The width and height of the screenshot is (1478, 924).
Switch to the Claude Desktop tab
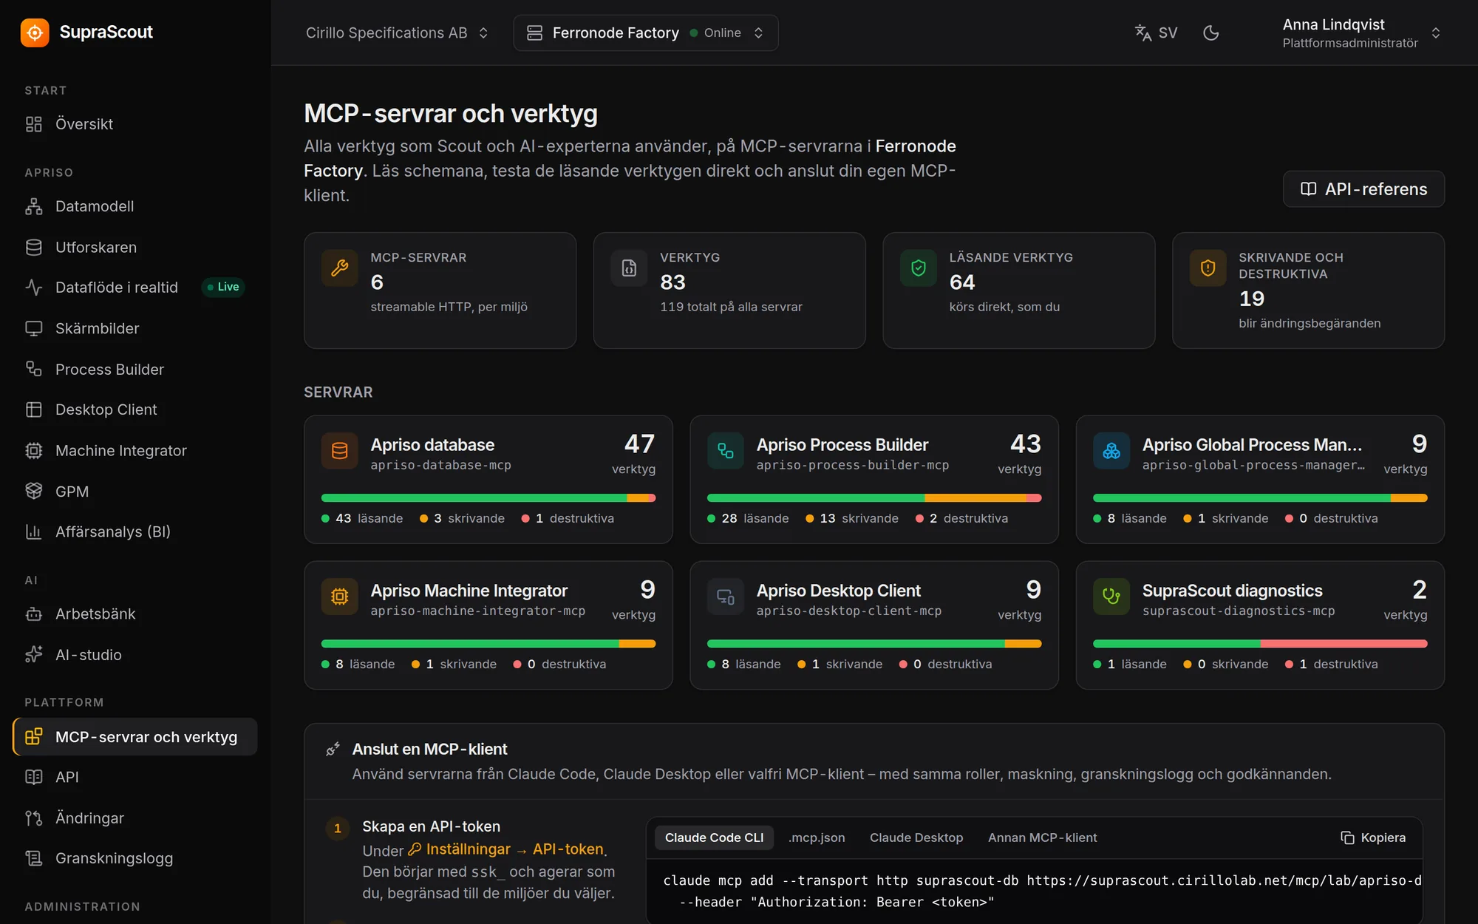(x=916, y=838)
